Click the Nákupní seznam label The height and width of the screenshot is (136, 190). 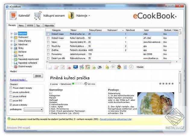point(54,16)
